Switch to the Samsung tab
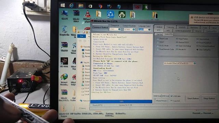This screenshot has width=219, height=123. coord(170,27)
